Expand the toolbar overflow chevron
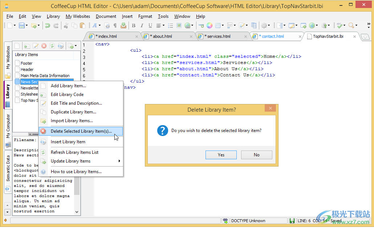 369,25
